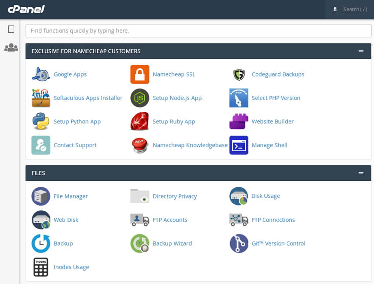The width and height of the screenshot is (374, 284).
Task: Click the icon left of top search
Action: coord(335,9)
